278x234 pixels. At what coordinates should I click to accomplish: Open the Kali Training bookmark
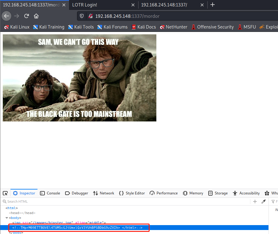pyautogui.click(x=49, y=27)
